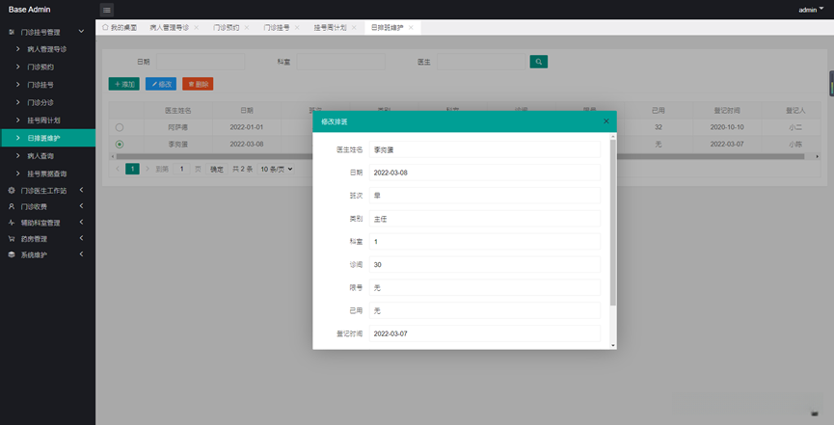
Task: Click the stack icon beside 系统维护
Action: click(x=12, y=254)
